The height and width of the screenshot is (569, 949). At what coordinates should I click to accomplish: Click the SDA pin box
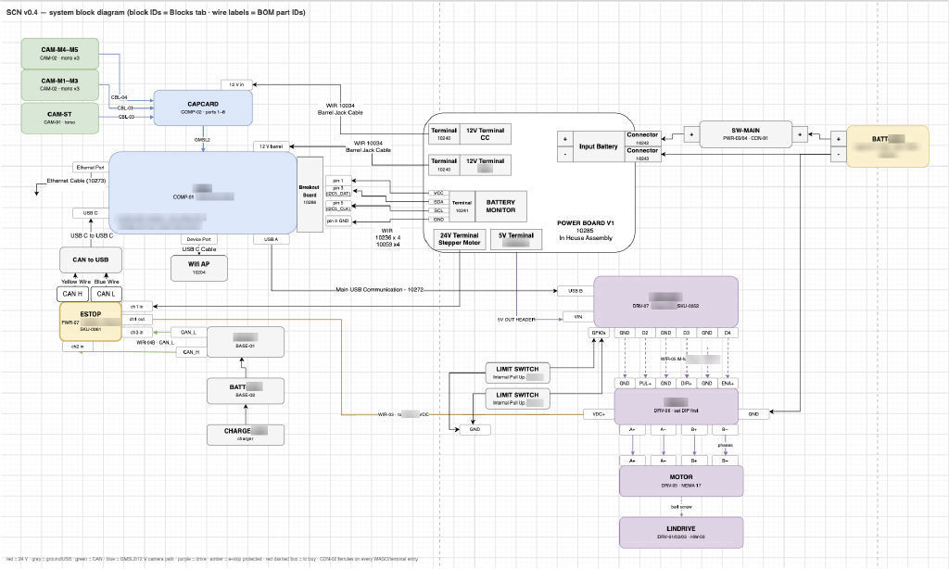tap(438, 202)
